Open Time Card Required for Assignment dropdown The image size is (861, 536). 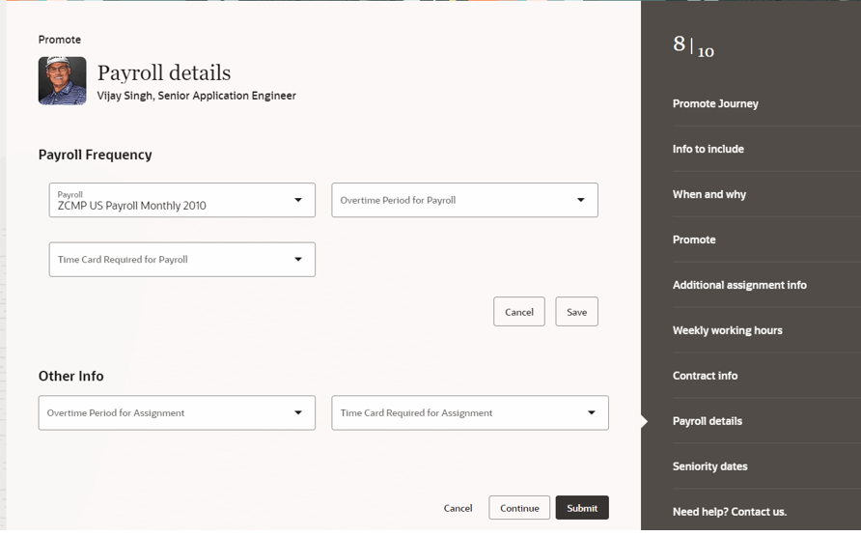tap(592, 412)
